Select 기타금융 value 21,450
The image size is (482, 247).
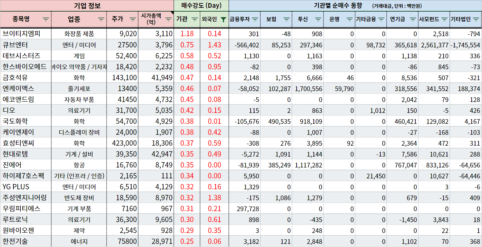[371, 176]
